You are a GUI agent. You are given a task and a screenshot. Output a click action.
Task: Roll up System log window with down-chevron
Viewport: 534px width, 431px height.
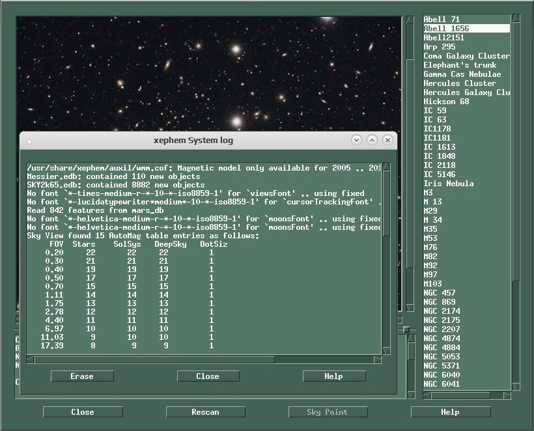tap(357, 140)
